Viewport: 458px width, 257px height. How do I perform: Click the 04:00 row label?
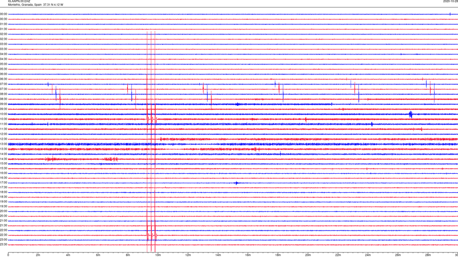click(3, 54)
